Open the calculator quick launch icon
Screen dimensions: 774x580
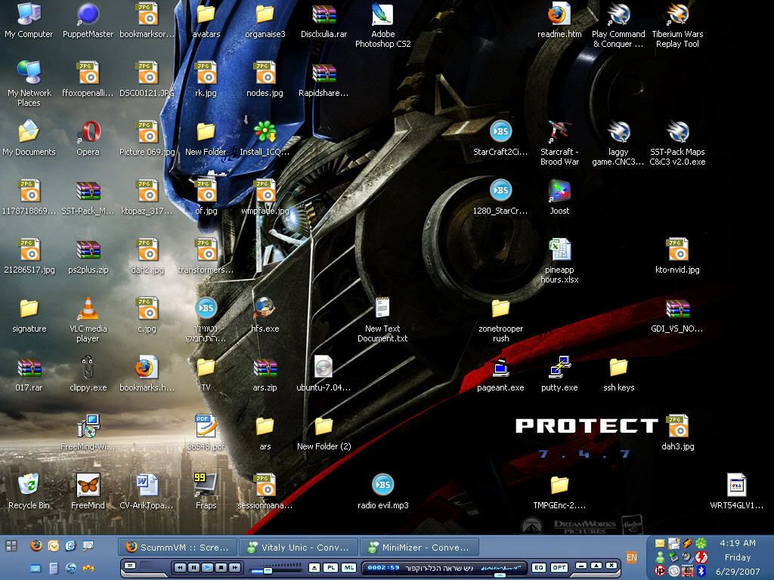click(54, 569)
